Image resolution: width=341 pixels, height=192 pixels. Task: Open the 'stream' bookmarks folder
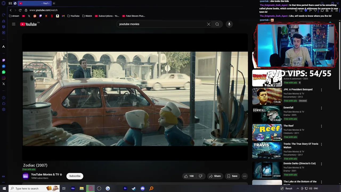click(14, 16)
